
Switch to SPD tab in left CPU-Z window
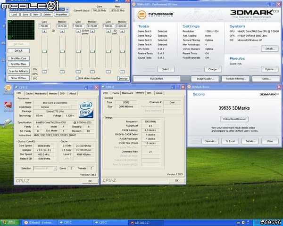pos(62,93)
